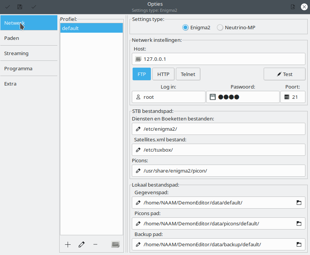Click the add profile plus icon
This screenshot has width=310, height=255.
point(68,244)
